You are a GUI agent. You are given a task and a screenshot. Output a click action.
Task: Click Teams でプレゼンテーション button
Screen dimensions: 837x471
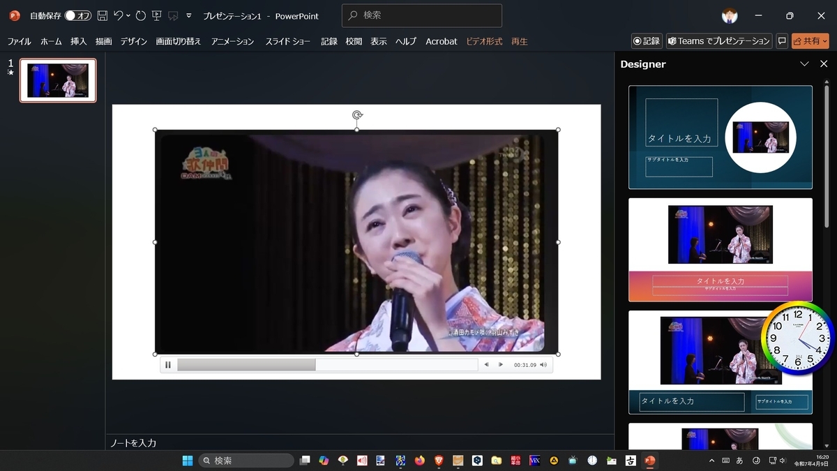719,41
